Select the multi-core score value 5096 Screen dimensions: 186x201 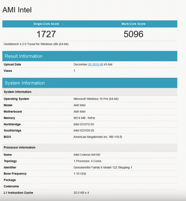pyautogui.click(x=134, y=34)
